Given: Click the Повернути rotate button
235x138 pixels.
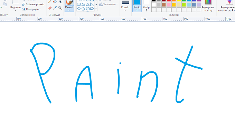Looking at the screenshot, I should (x=31, y=9).
